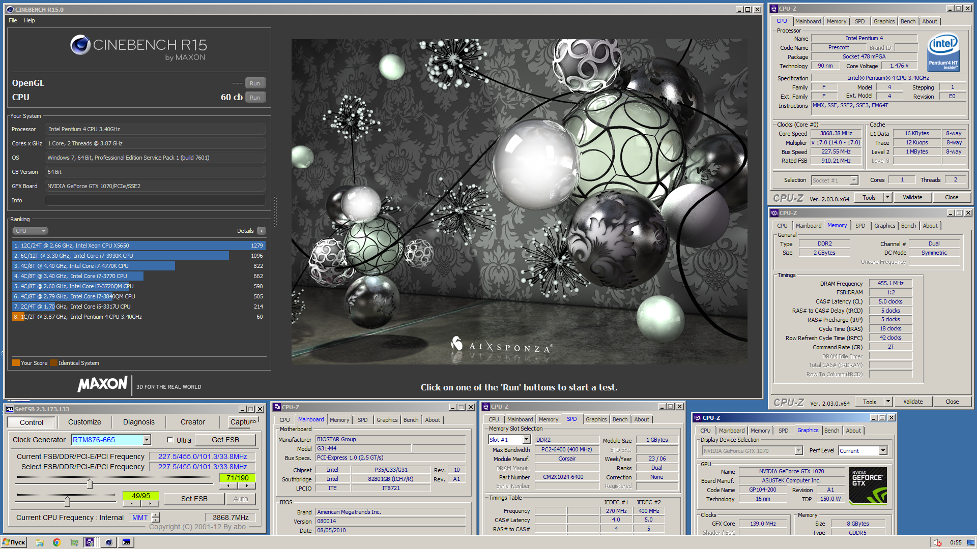Click the right arrow under 71/190
The height and width of the screenshot is (549, 977).
click(246, 486)
